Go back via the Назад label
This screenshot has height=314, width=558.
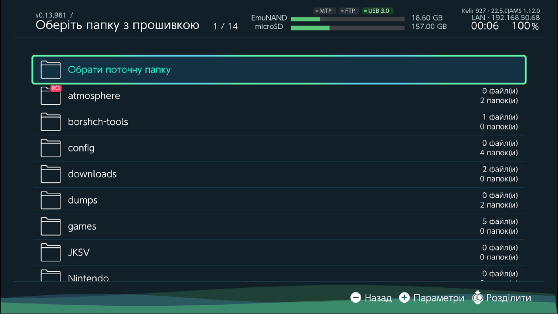coord(378,298)
